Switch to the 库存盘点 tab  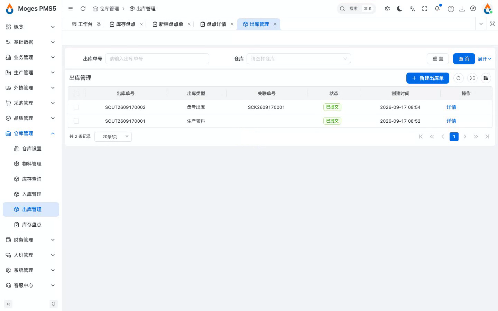126,24
